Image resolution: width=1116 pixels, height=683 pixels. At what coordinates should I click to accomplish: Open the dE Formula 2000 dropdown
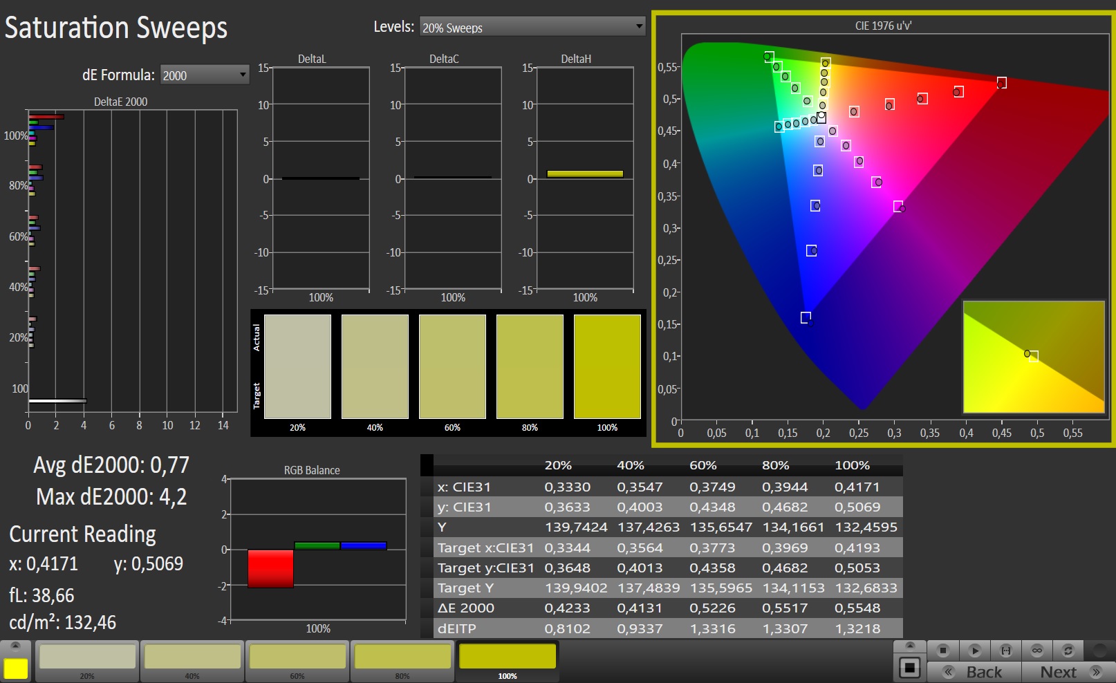pos(204,75)
